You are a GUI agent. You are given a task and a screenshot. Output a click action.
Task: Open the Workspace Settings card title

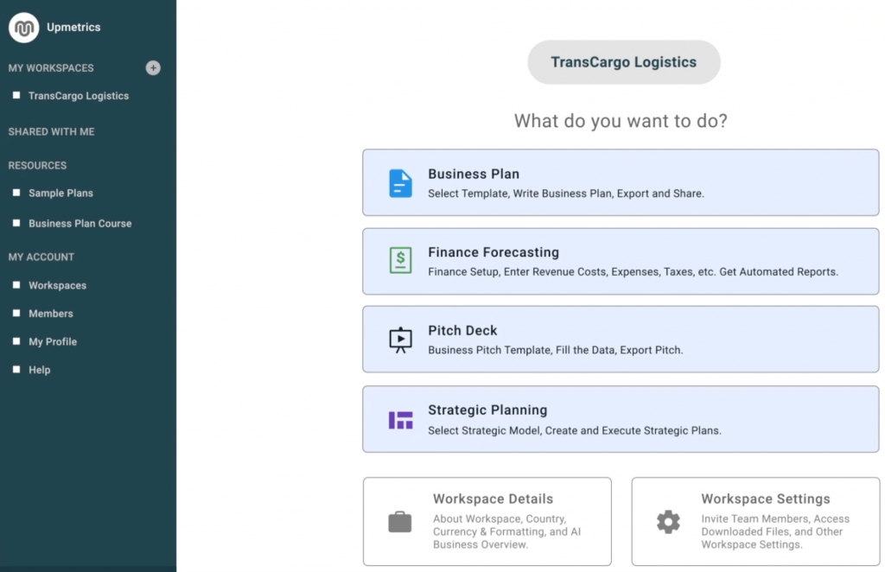coord(766,499)
